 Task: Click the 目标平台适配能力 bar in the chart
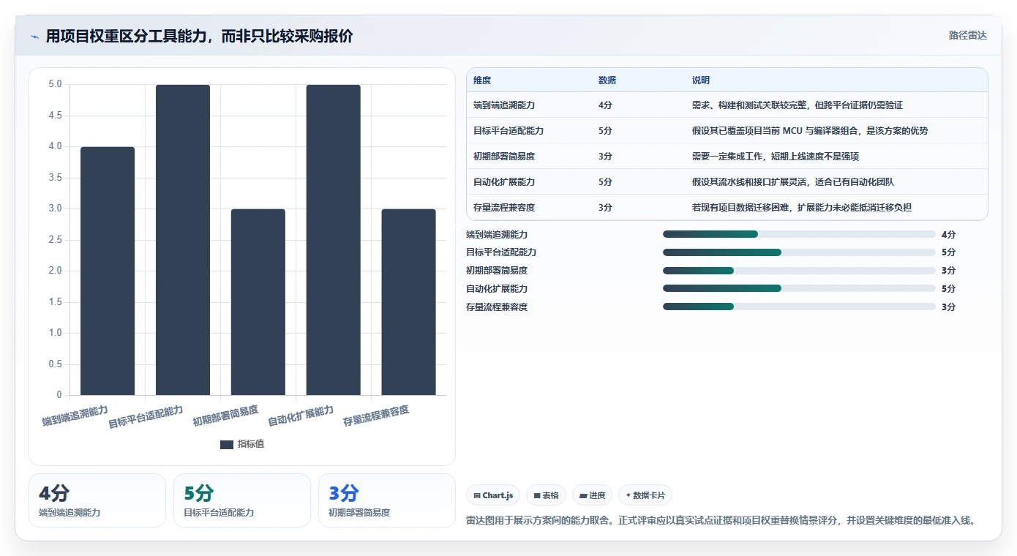click(183, 240)
